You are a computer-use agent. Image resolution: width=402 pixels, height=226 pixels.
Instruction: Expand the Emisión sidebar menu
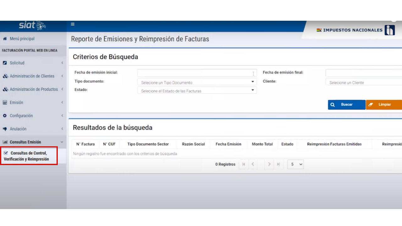coord(33,102)
